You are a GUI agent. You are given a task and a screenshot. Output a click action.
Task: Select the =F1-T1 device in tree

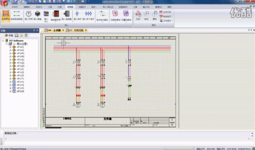[21, 79]
